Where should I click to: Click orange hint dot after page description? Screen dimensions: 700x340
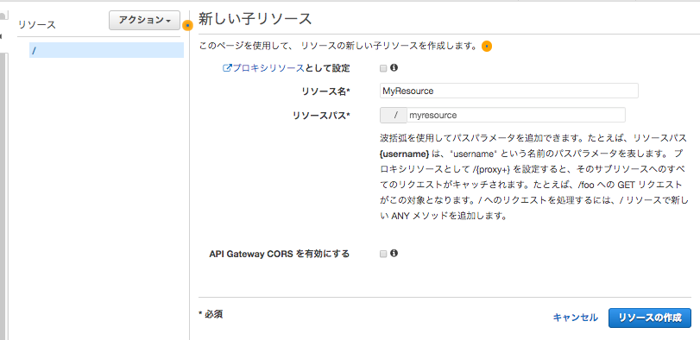tap(487, 47)
